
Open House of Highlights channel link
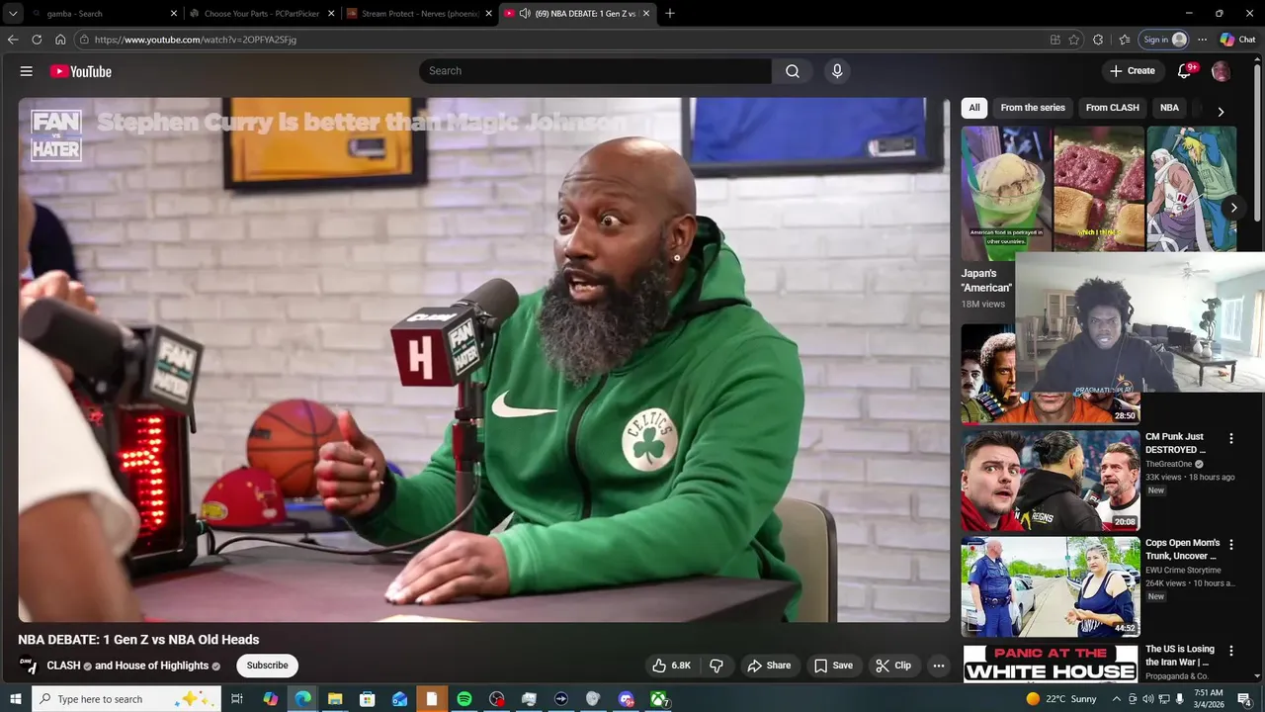pos(161,666)
